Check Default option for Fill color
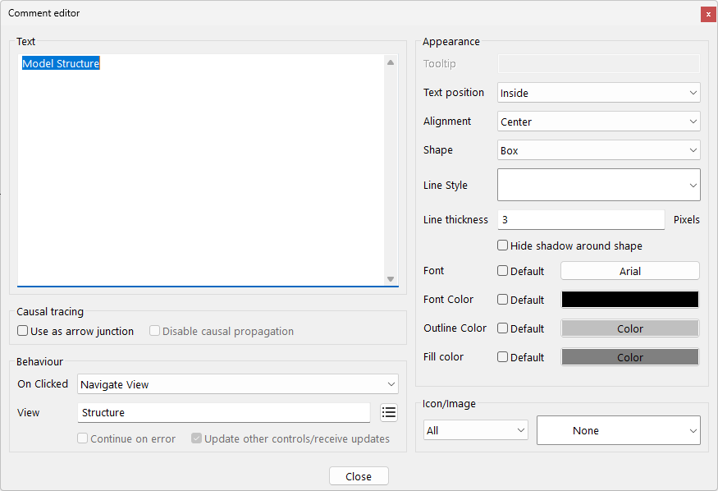The height and width of the screenshot is (491, 718). click(503, 357)
